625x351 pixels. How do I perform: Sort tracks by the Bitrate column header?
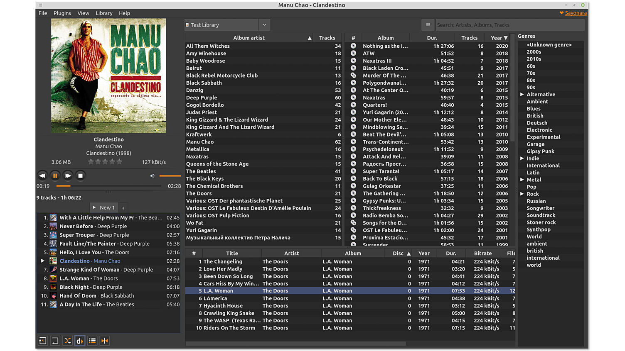coord(483,253)
